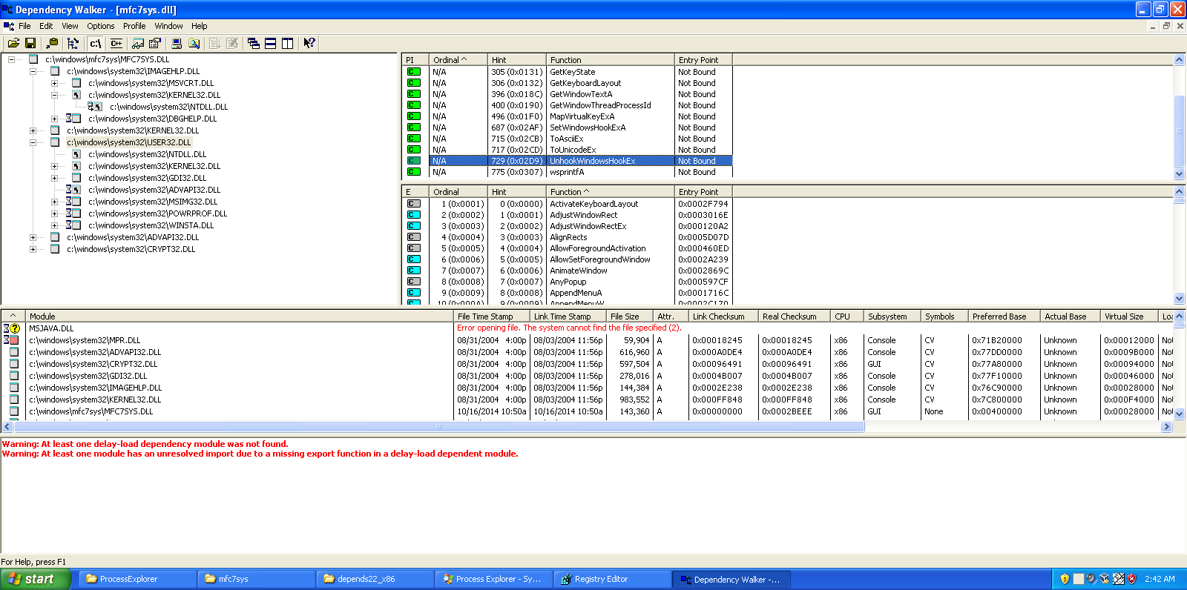Open the Profile menu

134,26
